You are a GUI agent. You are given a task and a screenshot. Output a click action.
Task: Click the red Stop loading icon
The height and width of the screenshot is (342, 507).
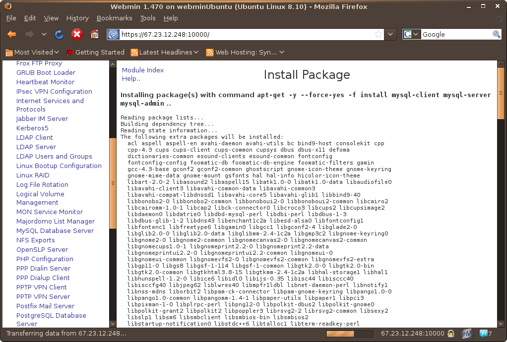click(x=76, y=34)
